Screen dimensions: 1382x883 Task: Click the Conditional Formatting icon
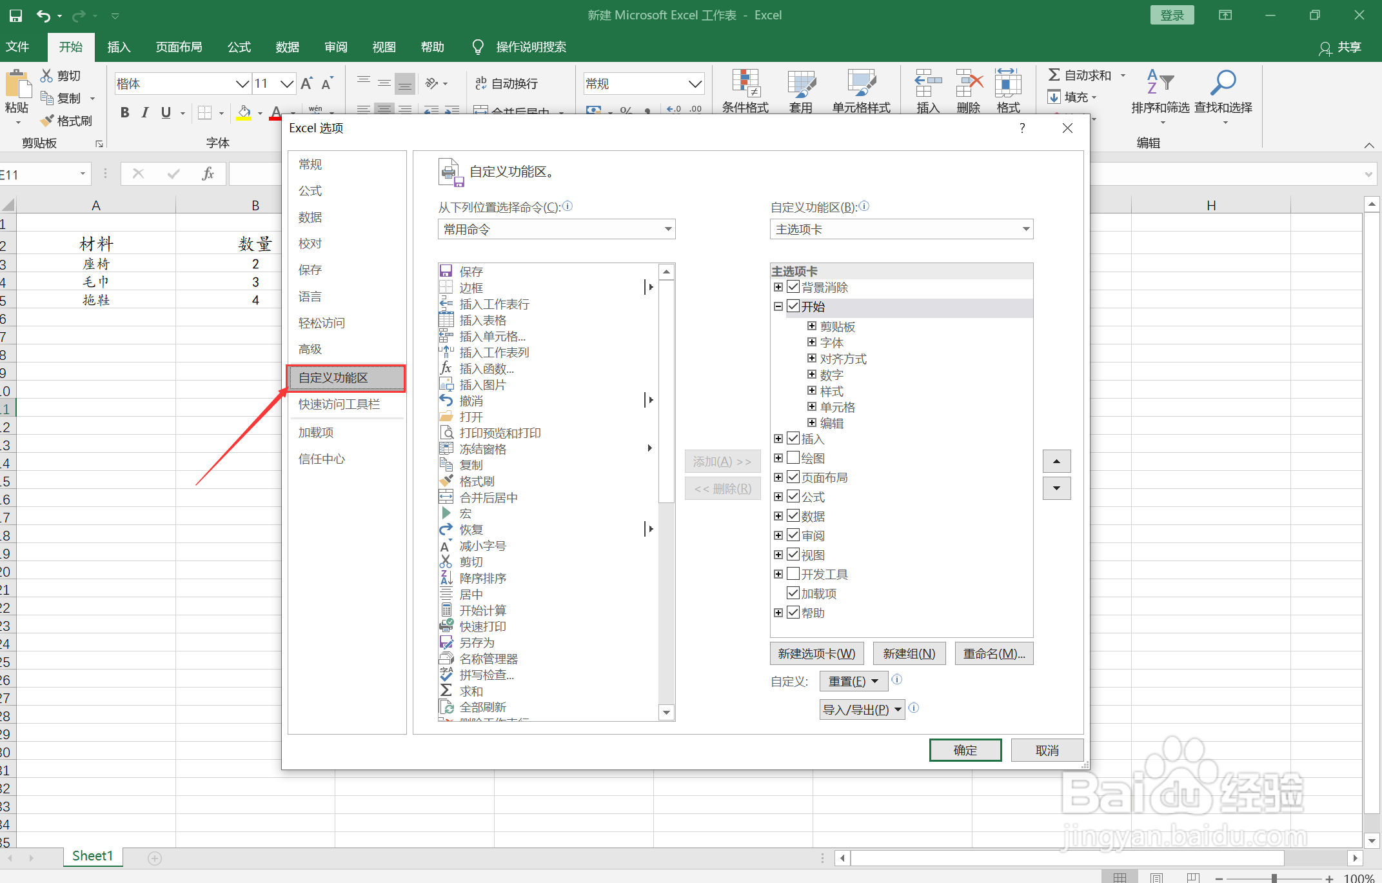[x=745, y=83]
